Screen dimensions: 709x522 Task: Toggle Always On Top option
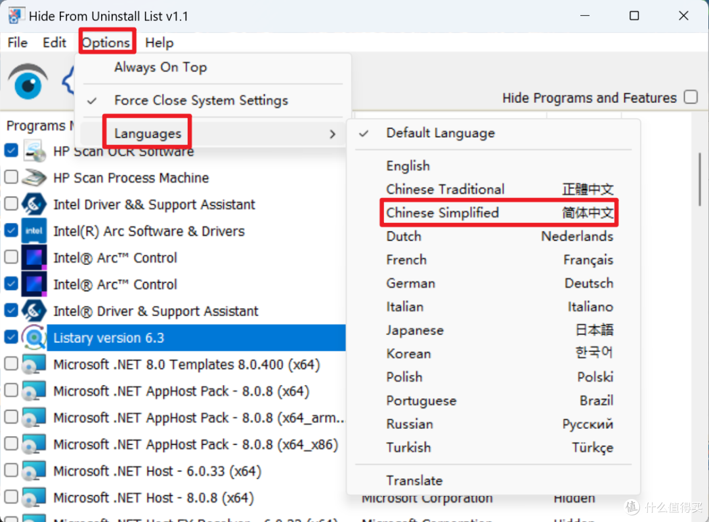tap(213, 68)
